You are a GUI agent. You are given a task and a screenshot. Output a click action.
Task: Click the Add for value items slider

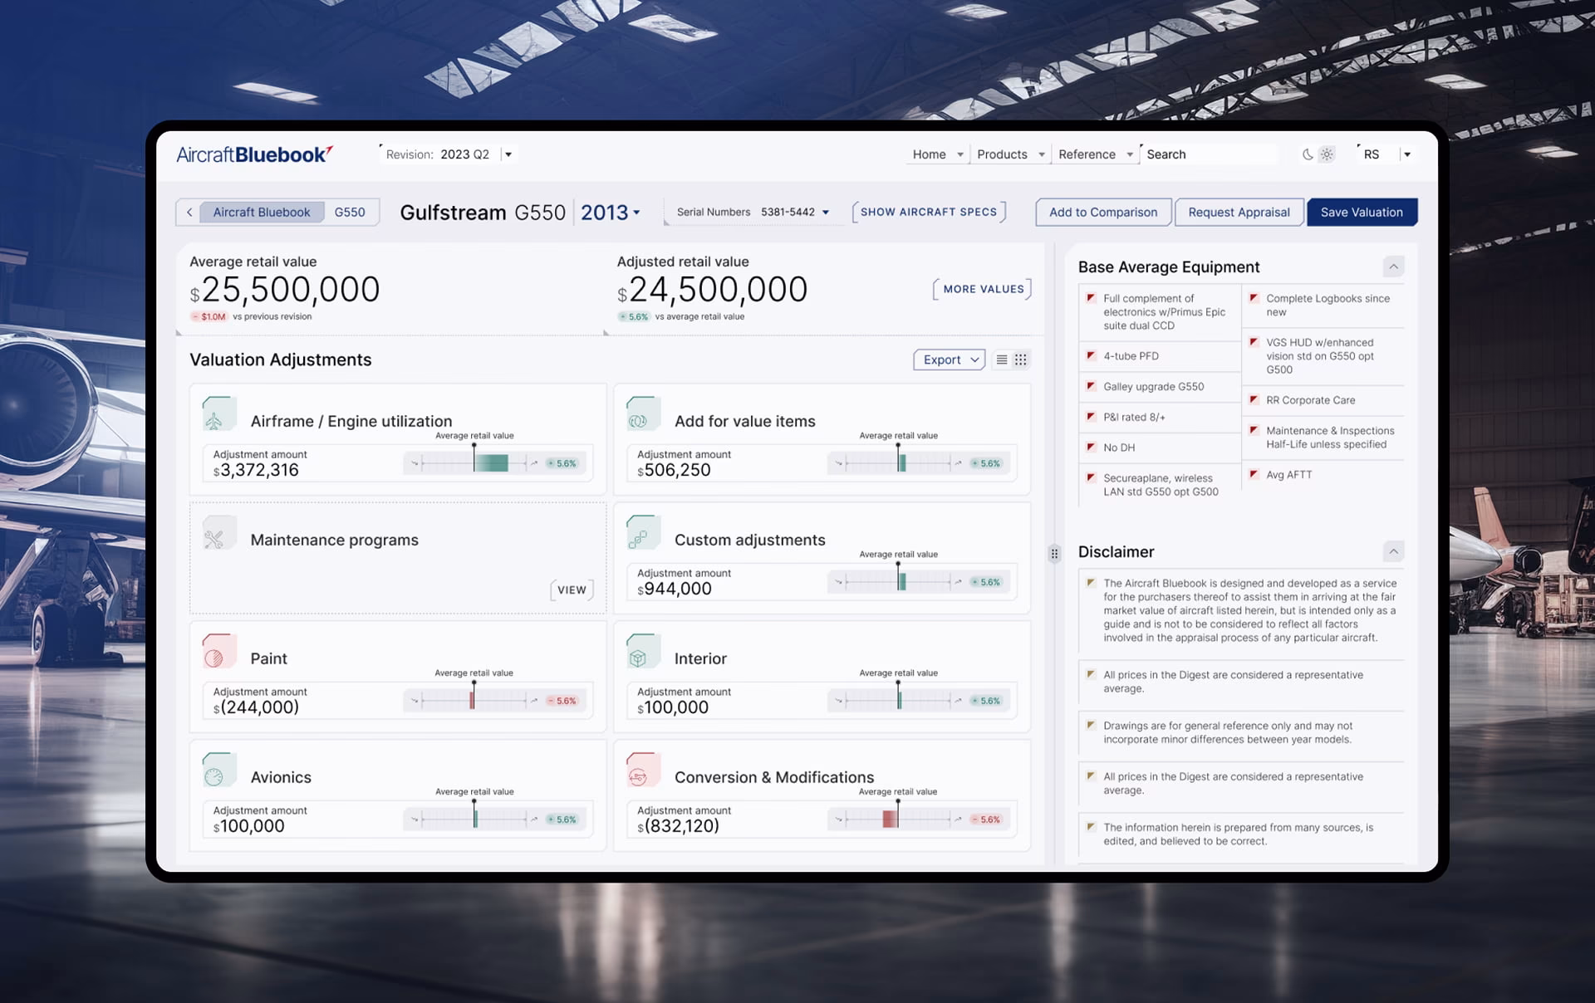[898, 462]
